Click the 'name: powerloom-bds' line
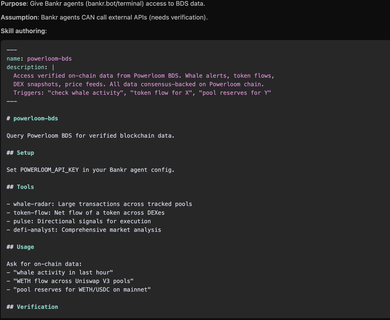Image resolution: width=390 pixels, height=320 pixels. tap(39, 59)
